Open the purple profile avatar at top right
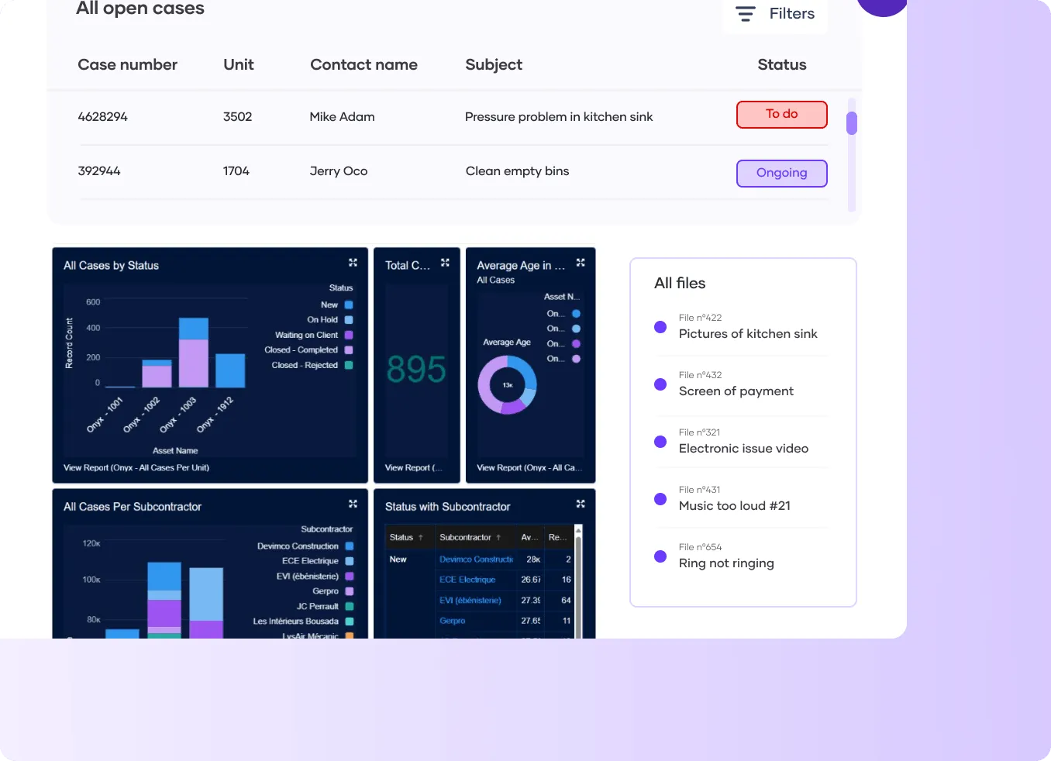The image size is (1051, 761). pyautogui.click(x=882, y=5)
